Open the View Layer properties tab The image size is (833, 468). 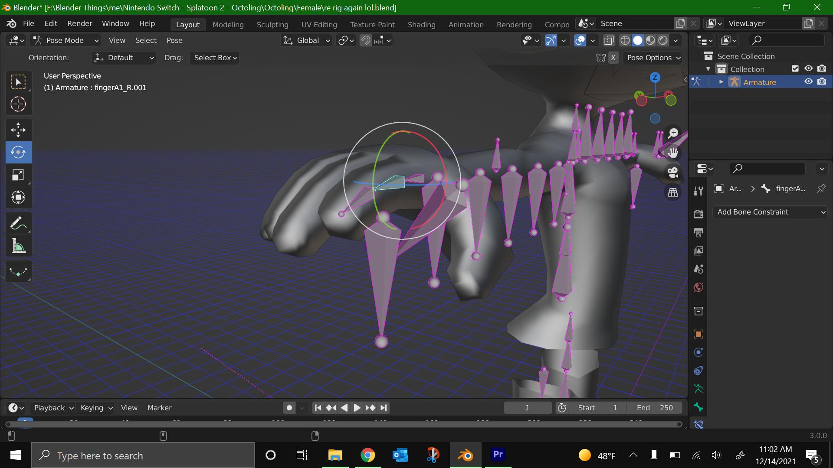click(699, 251)
